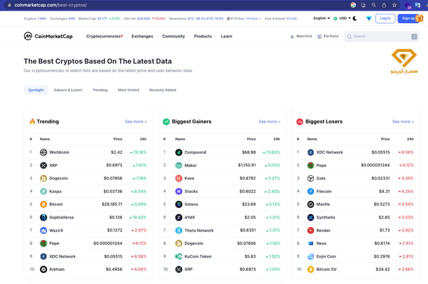Screen dimensions: 428x284
Task: Click the CoinMarketCap logo
Action: point(48,36)
